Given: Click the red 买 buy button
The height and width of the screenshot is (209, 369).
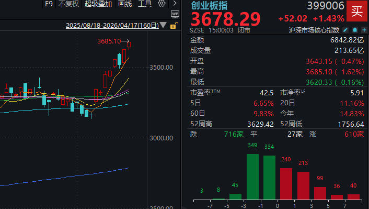Looking at the screenshot, I should pyautogui.click(x=357, y=11).
